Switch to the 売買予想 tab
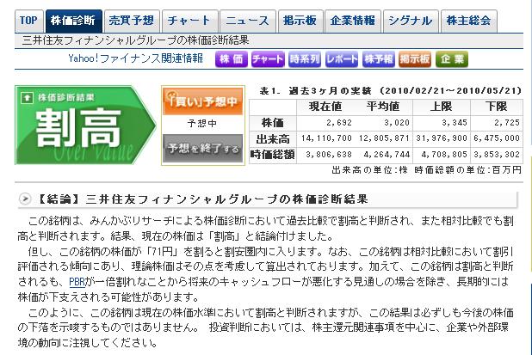Image resolution: width=532 pixels, height=355 pixels. [x=132, y=21]
